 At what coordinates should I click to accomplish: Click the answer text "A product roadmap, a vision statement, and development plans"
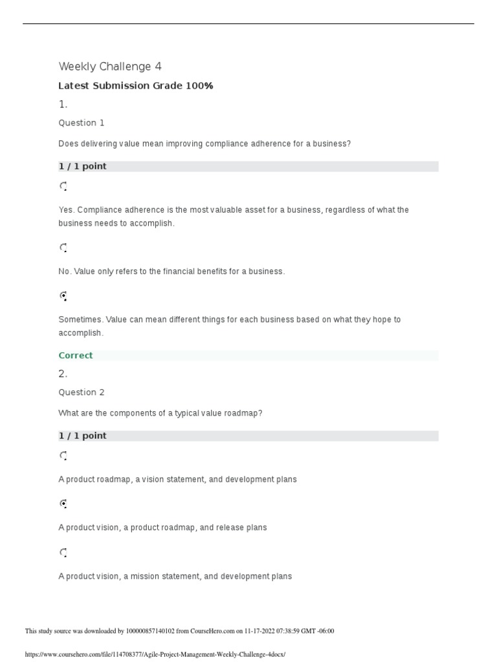177,479
